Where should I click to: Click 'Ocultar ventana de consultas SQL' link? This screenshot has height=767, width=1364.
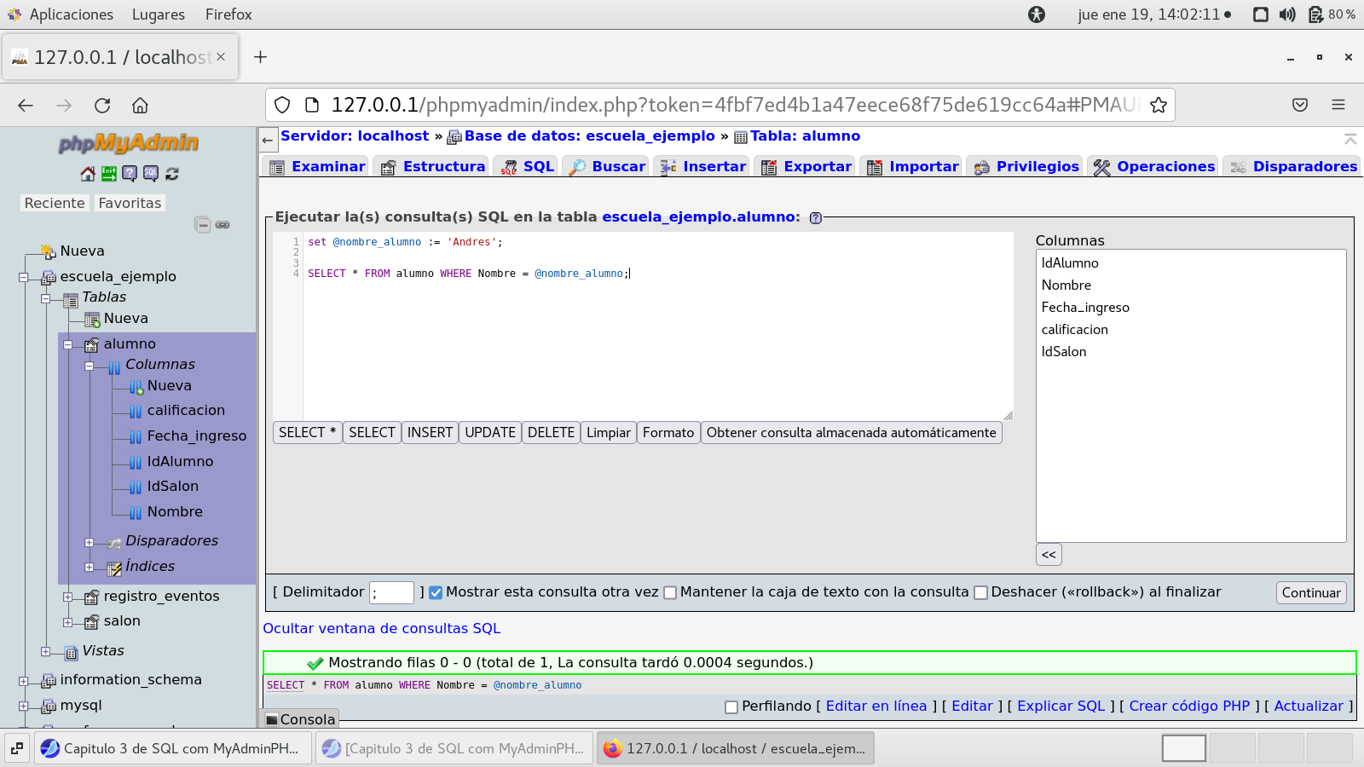tap(381, 629)
